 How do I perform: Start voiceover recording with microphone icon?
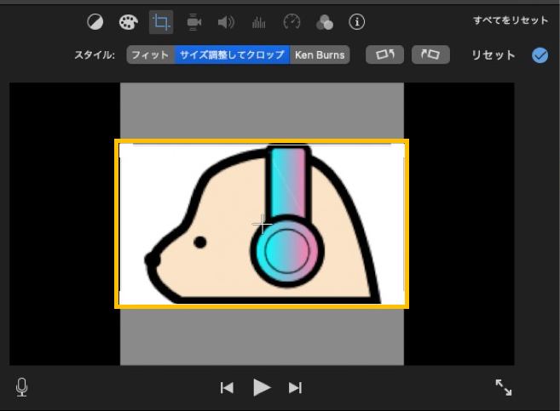pyautogui.click(x=22, y=387)
